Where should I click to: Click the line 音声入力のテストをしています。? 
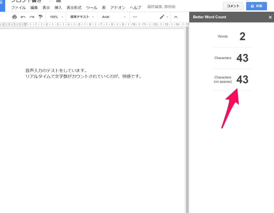click(56, 71)
